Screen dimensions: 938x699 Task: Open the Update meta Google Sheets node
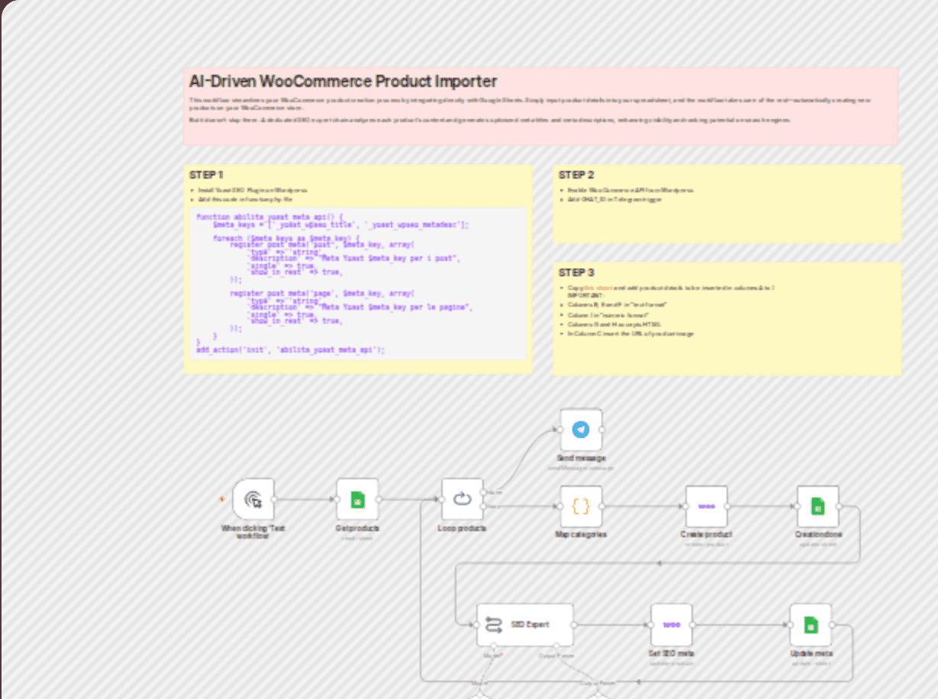tap(811, 624)
